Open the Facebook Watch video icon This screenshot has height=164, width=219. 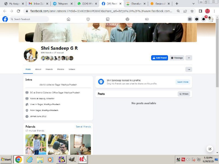point(88,19)
